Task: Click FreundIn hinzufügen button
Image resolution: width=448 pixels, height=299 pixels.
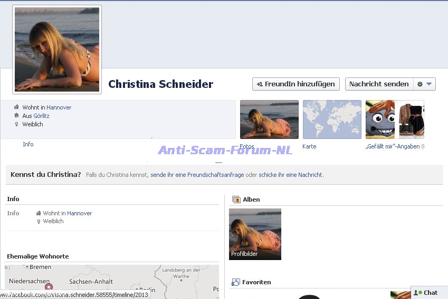Action: click(x=296, y=84)
